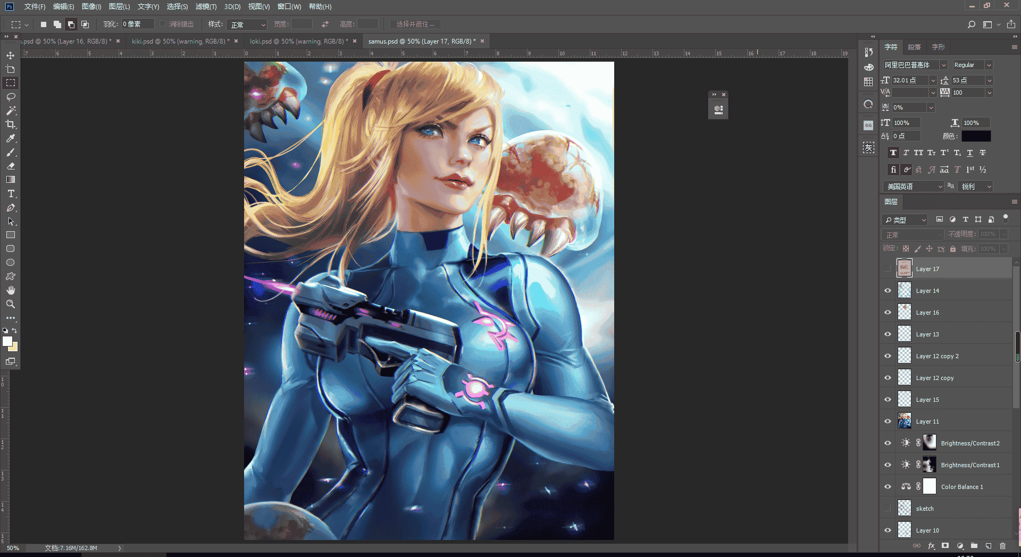Viewport: 1021px width, 557px height.
Task: Select the Brush tool
Action: pos(11,152)
